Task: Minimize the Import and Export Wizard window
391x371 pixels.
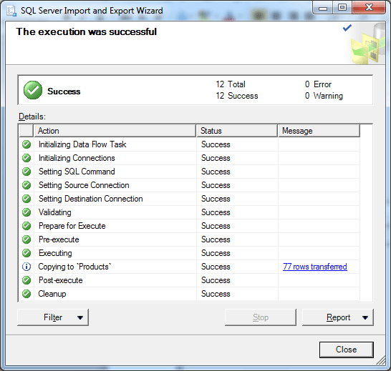Action: tap(323, 8)
